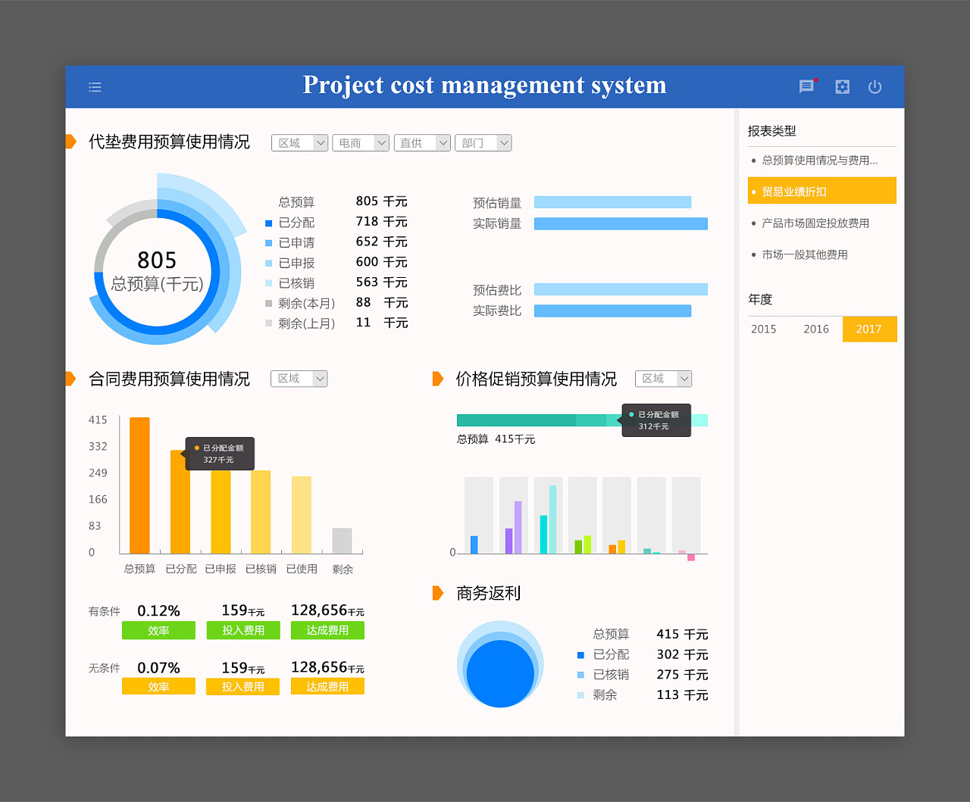Click the grey 剩余 bar in contract chart

tap(342, 541)
